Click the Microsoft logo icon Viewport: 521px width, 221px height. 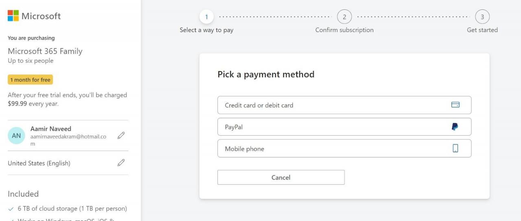click(13, 16)
